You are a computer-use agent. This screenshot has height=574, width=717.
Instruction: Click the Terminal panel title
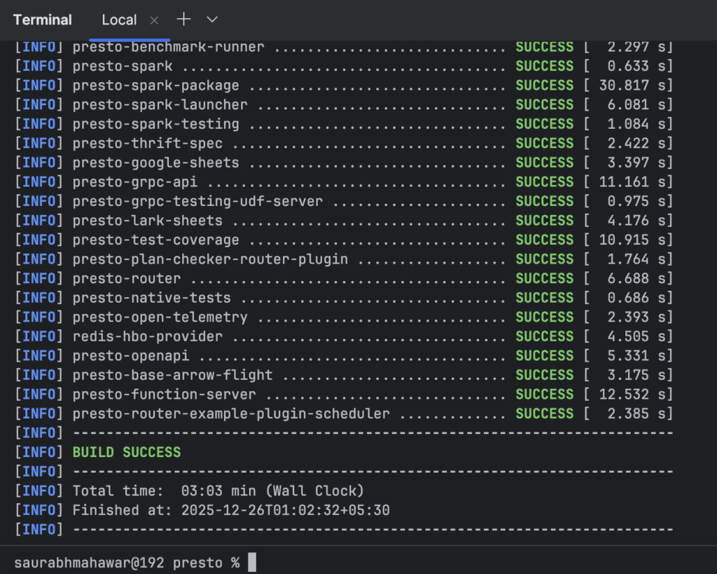tap(43, 20)
